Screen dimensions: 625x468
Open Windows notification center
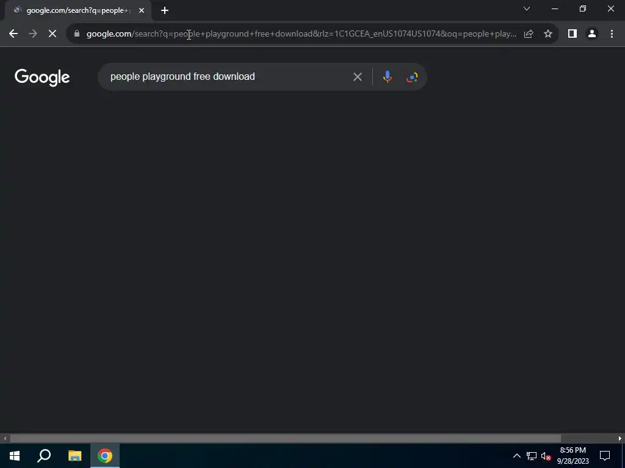[605, 456]
